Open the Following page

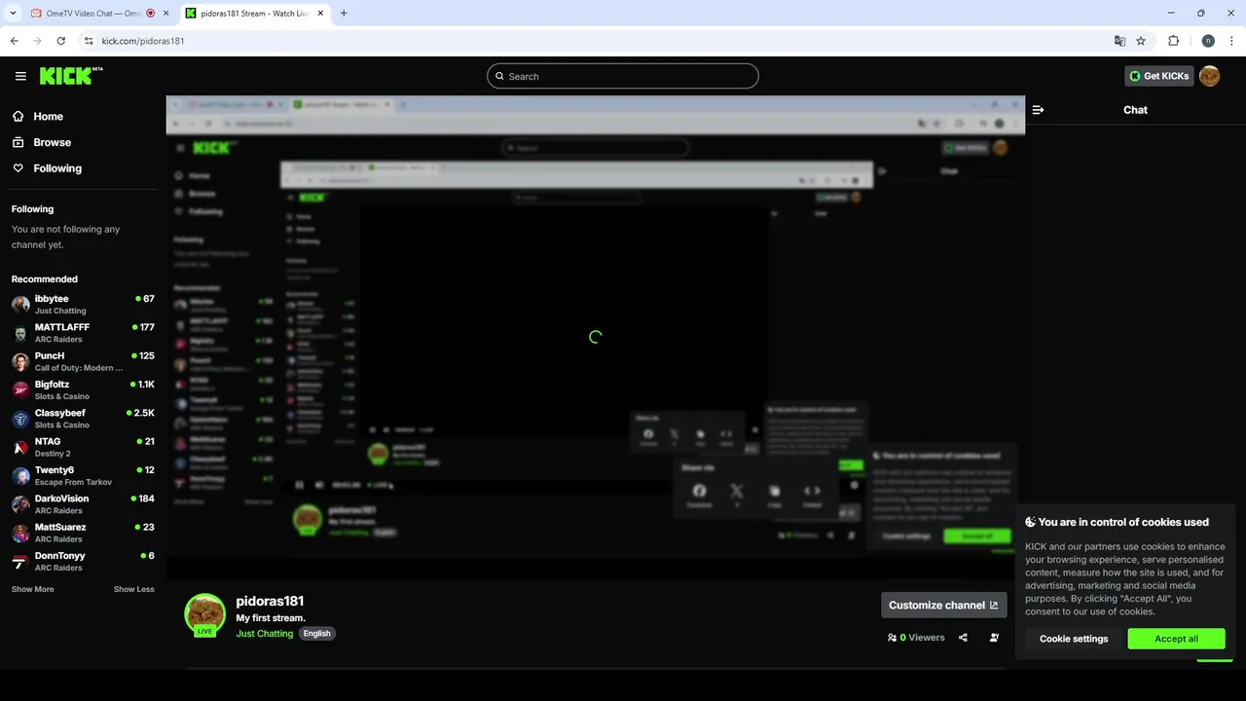coord(57,168)
